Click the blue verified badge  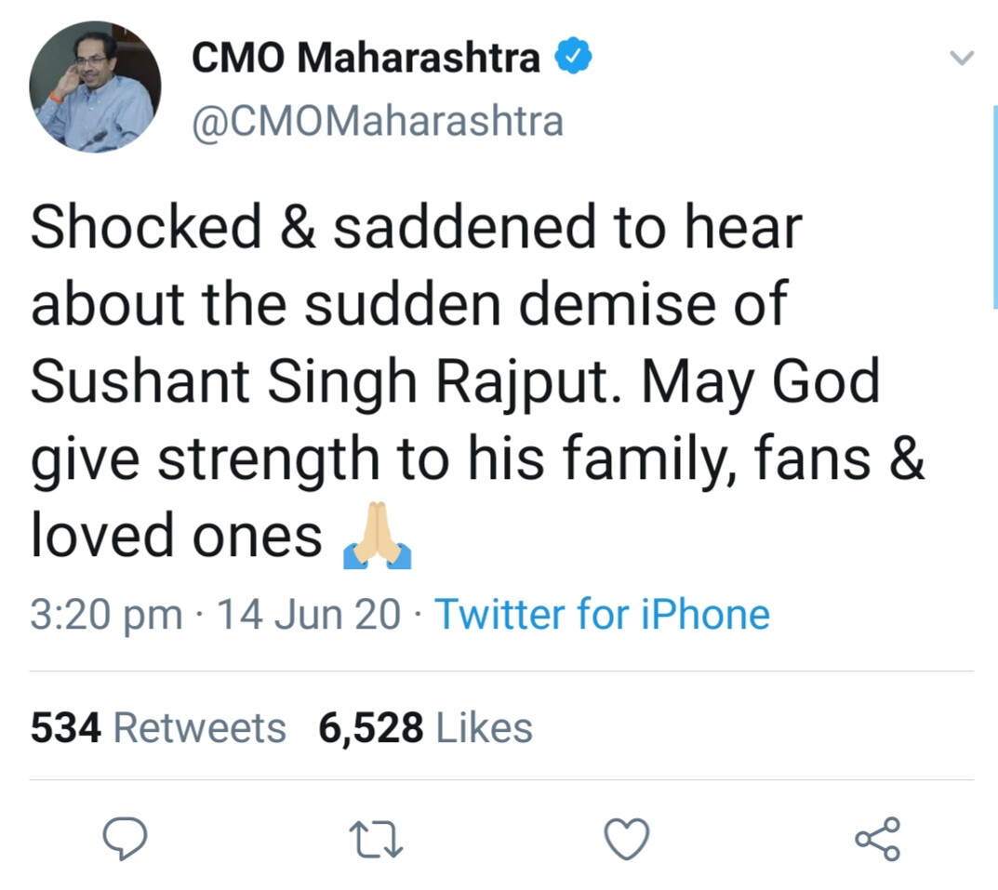[573, 59]
